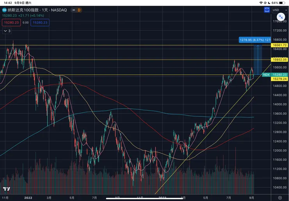Open chart settings gear icon
Viewport: 289px width, 201px height.
(280, 198)
